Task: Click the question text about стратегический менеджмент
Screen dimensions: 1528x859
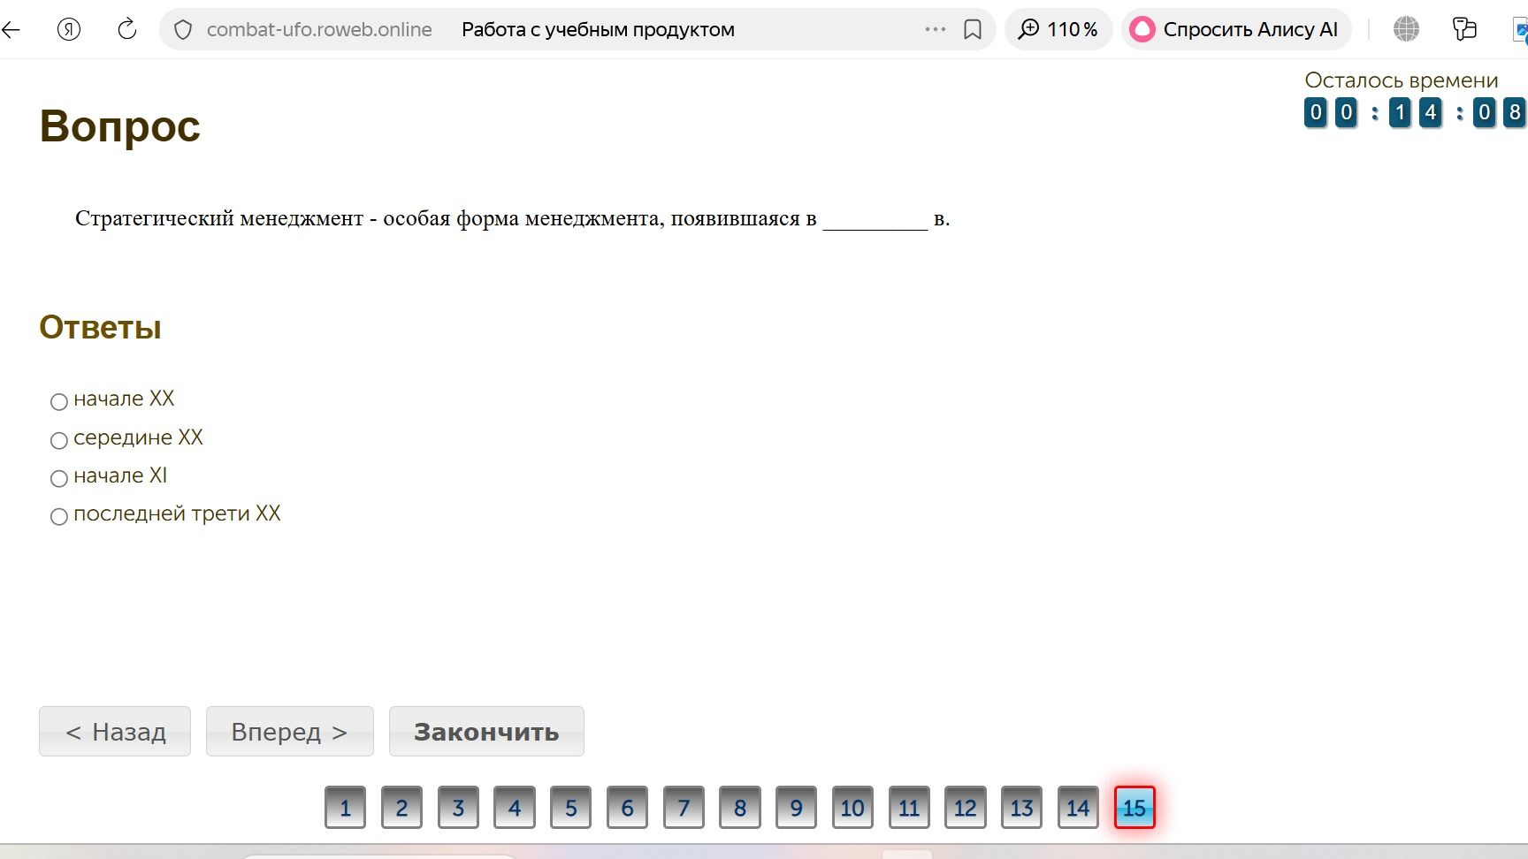Action: (513, 218)
